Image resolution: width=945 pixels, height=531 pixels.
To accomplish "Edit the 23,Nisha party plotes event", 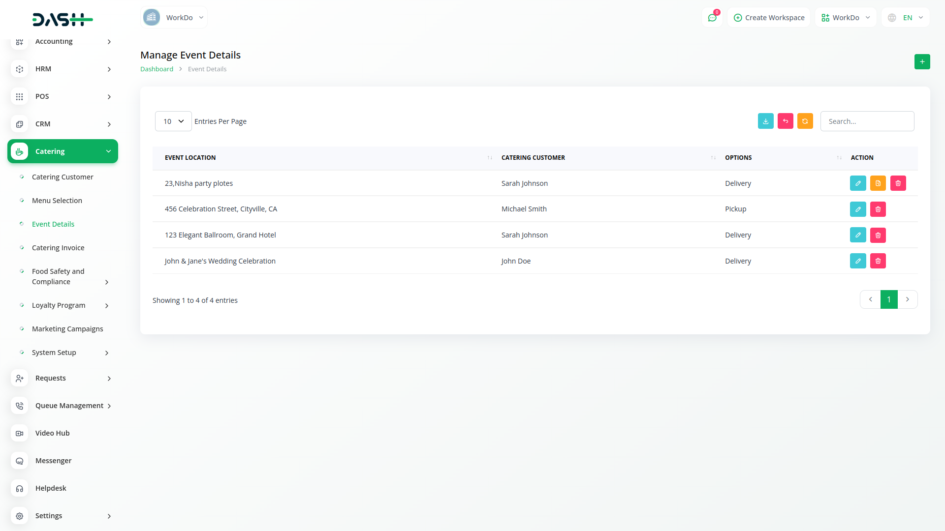I will (x=857, y=183).
